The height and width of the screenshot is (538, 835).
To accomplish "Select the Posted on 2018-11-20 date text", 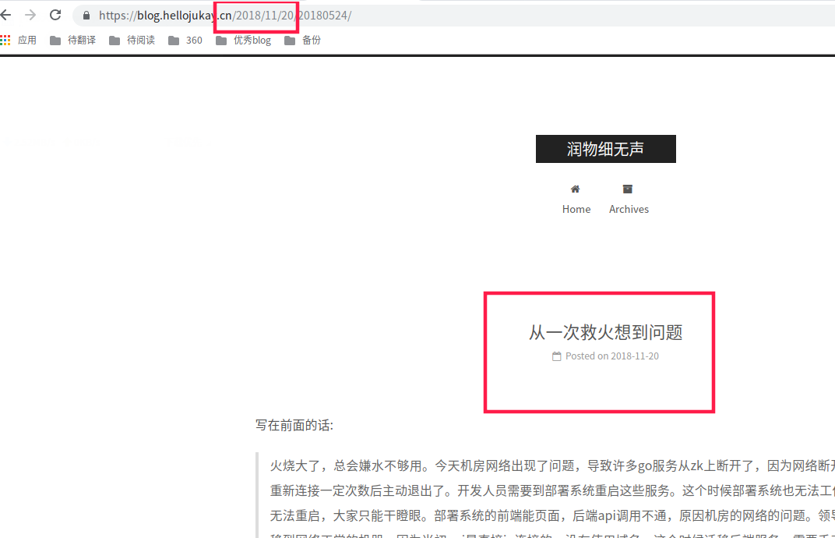I will point(610,356).
